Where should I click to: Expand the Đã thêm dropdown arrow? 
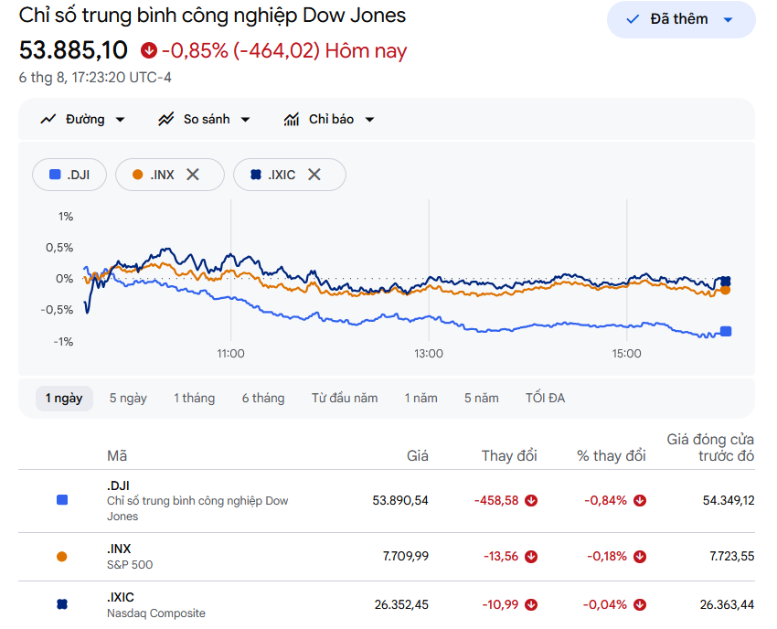coord(728,20)
